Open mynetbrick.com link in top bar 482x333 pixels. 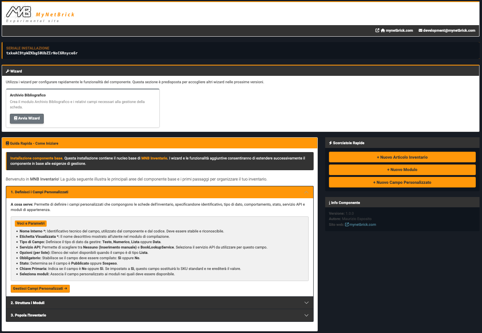[x=399, y=30]
